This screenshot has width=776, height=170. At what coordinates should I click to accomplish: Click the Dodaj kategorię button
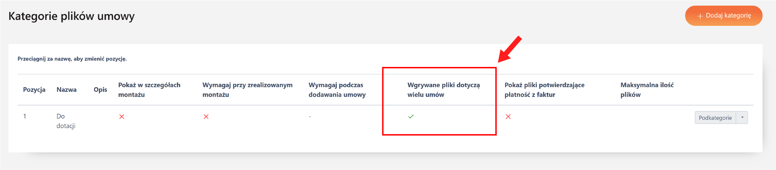point(723,16)
